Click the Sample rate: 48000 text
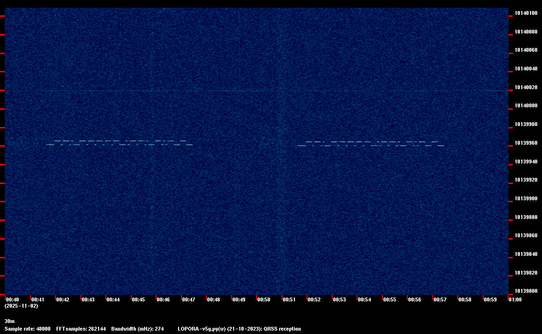The image size is (542, 334). click(28, 329)
